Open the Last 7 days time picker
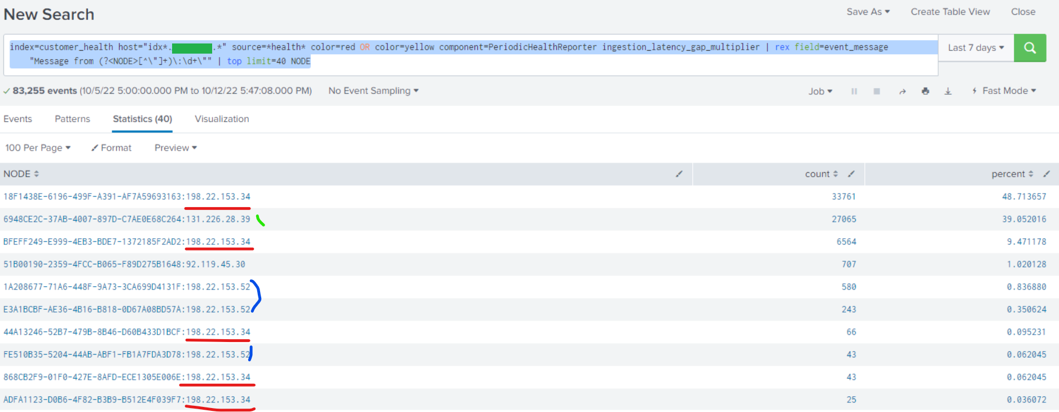 pyautogui.click(x=975, y=48)
